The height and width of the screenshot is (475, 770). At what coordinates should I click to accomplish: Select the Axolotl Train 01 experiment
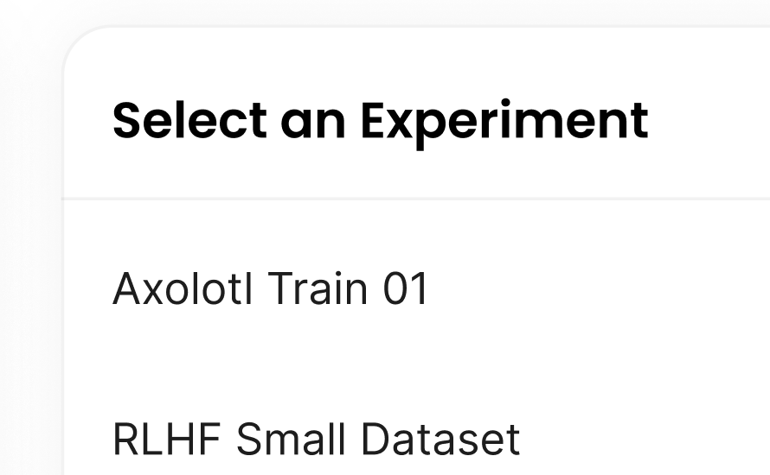pyautogui.click(x=271, y=289)
